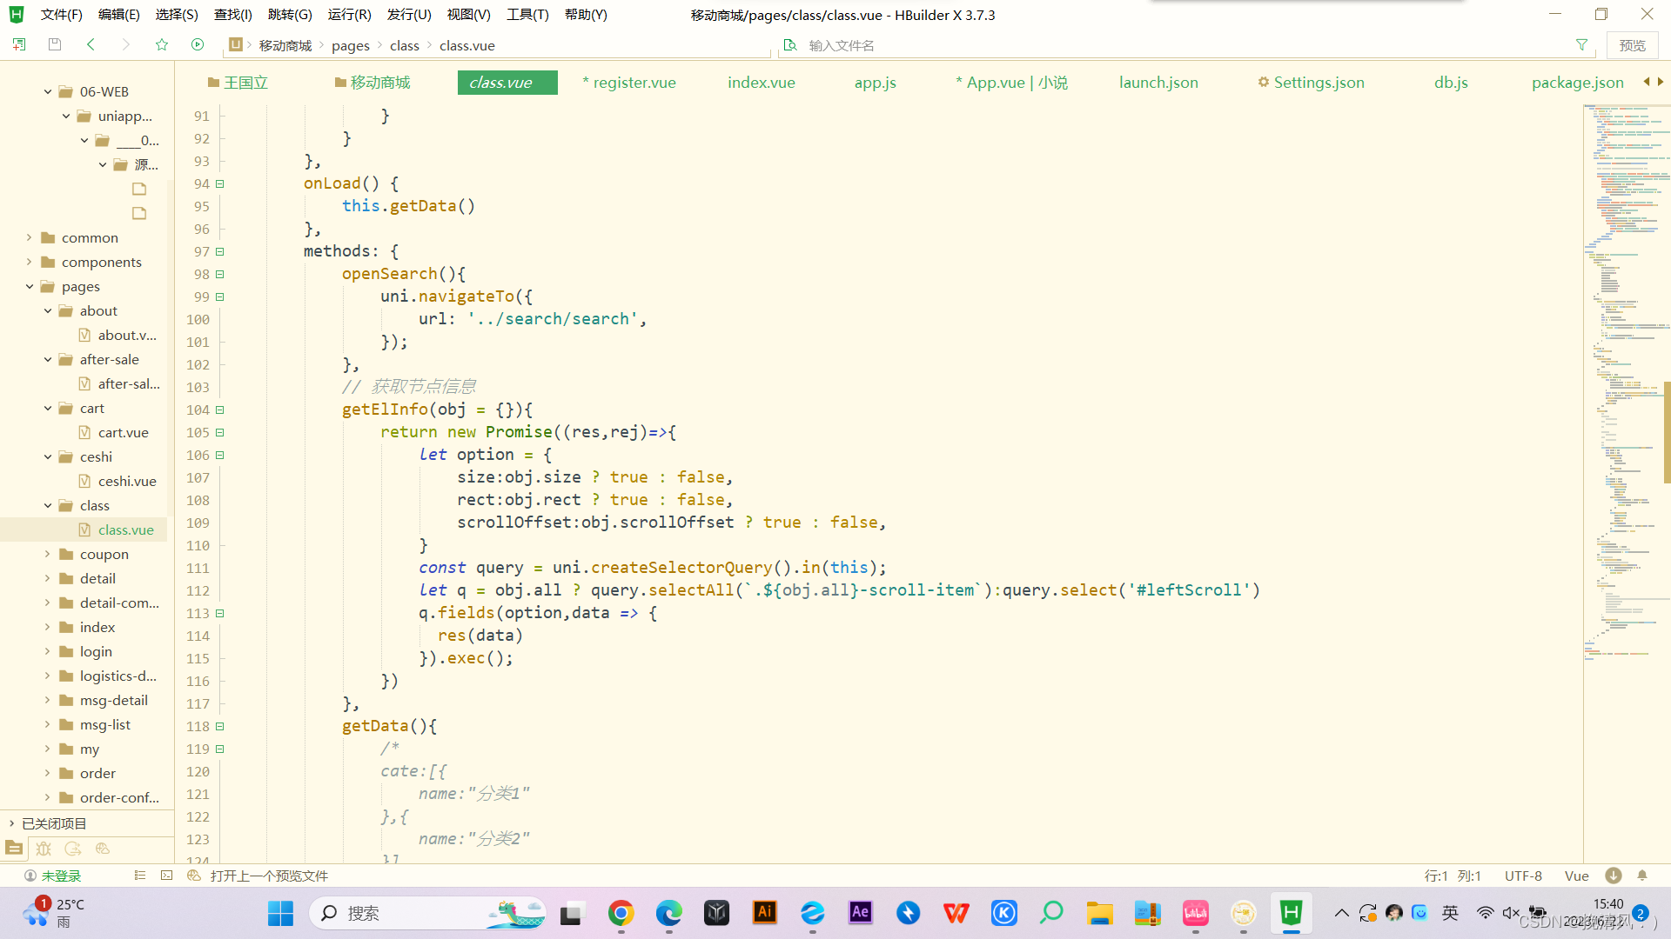Image resolution: width=1671 pixels, height=939 pixels.
Task: Click the Save file toolbar icon
Action: (55, 44)
